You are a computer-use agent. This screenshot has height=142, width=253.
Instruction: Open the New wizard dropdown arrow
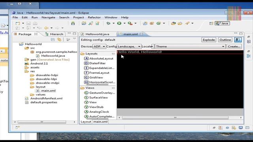pyautogui.click(x=23, y=23)
